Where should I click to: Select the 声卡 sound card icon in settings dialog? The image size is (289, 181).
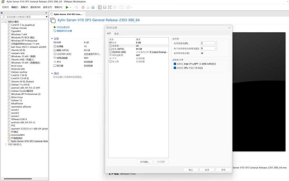click(110, 58)
